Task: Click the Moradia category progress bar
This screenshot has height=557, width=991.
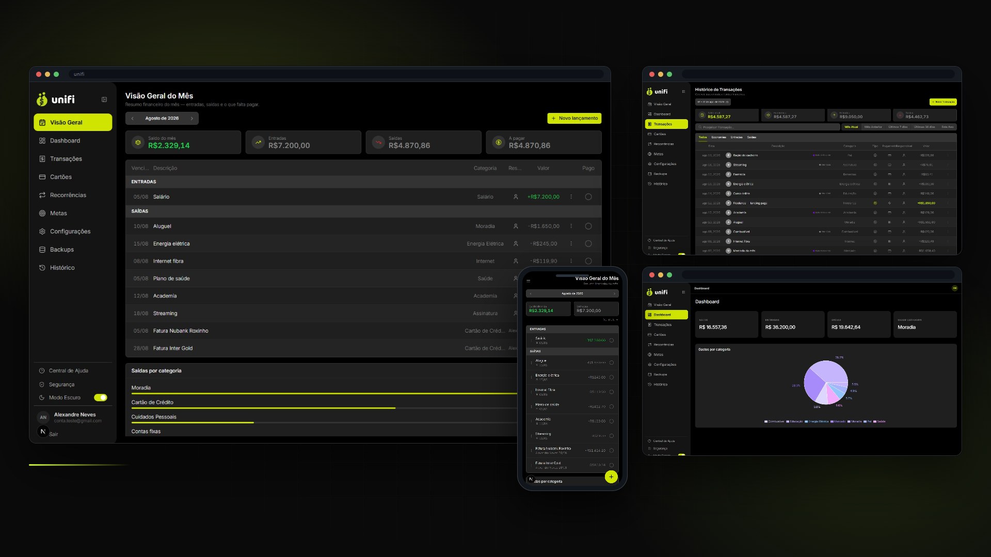Action: click(x=324, y=394)
